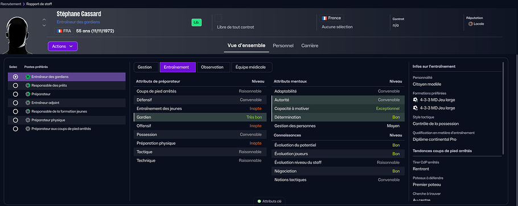
Task: Click the Coups de pied arrêtés attribute row
Action: pos(200,91)
